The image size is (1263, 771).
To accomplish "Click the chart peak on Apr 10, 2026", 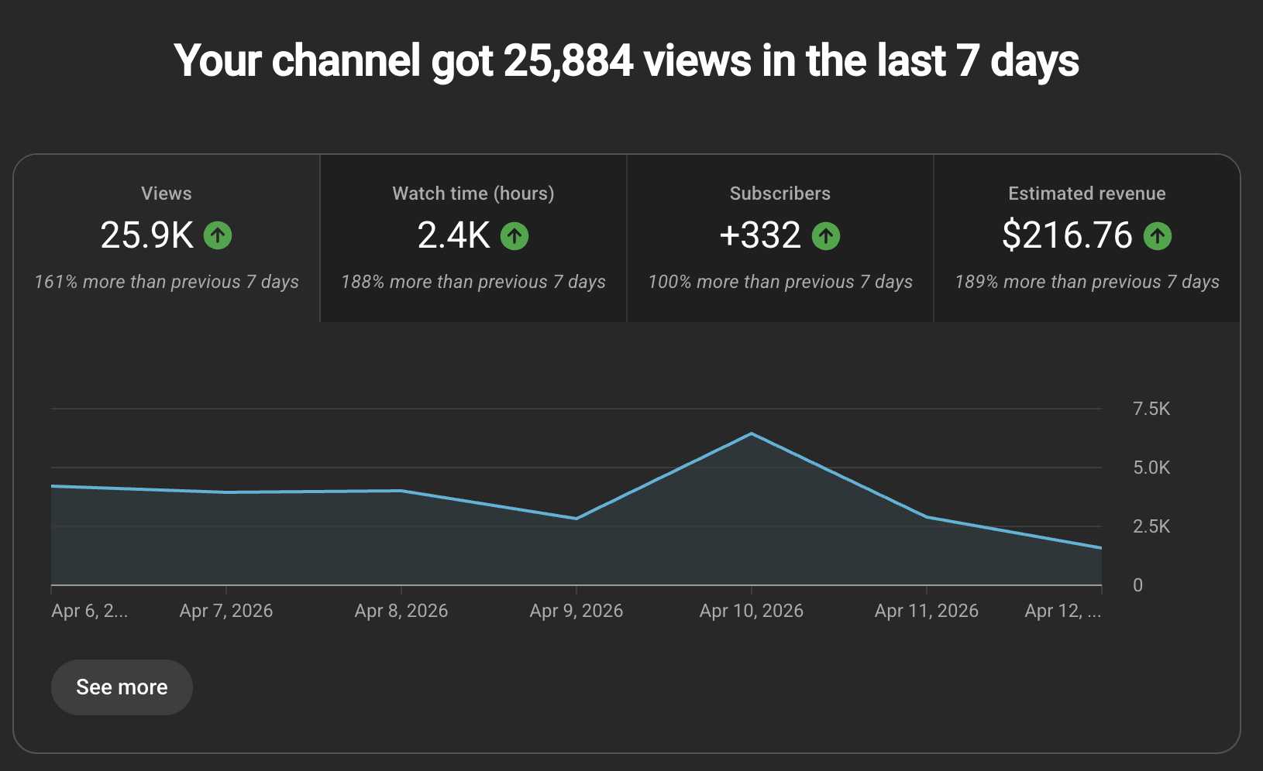I will click(x=752, y=433).
